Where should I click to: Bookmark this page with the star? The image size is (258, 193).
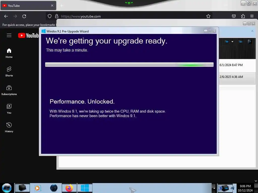point(208,16)
